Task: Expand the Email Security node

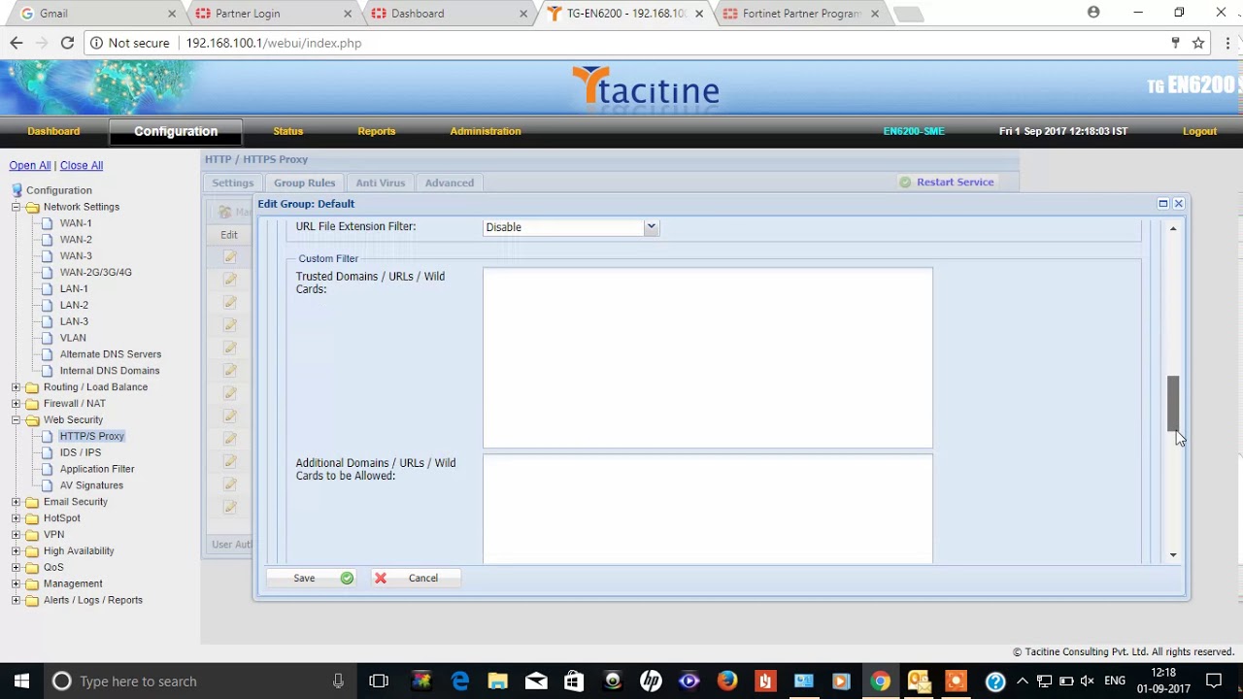Action: pyautogui.click(x=16, y=502)
